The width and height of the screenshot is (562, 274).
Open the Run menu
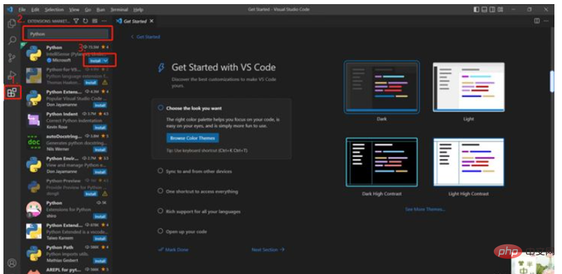[100, 10]
